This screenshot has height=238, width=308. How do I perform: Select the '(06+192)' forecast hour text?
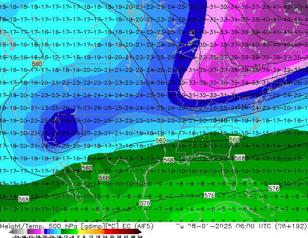click(x=291, y=226)
